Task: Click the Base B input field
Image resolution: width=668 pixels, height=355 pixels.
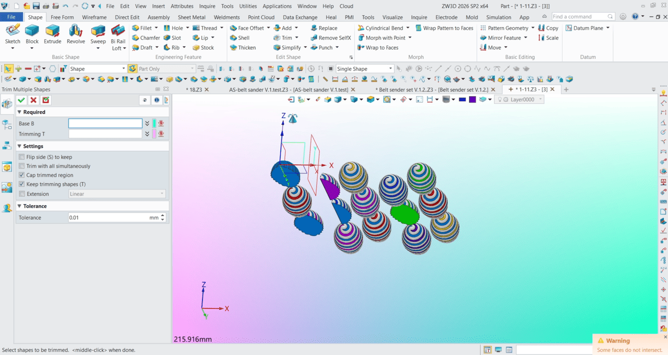Action: tap(105, 124)
